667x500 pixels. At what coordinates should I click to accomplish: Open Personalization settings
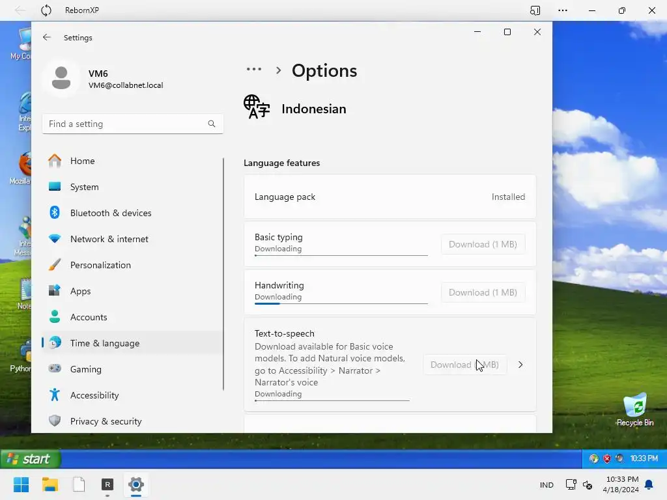point(132,265)
